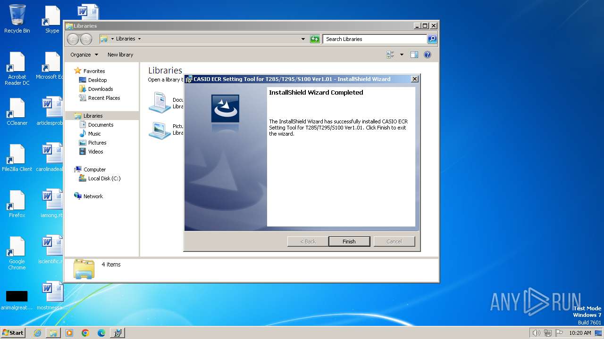Open the Firefox desktop shortcut
Viewport: 604px width, 339px height.
pos(17,204)
